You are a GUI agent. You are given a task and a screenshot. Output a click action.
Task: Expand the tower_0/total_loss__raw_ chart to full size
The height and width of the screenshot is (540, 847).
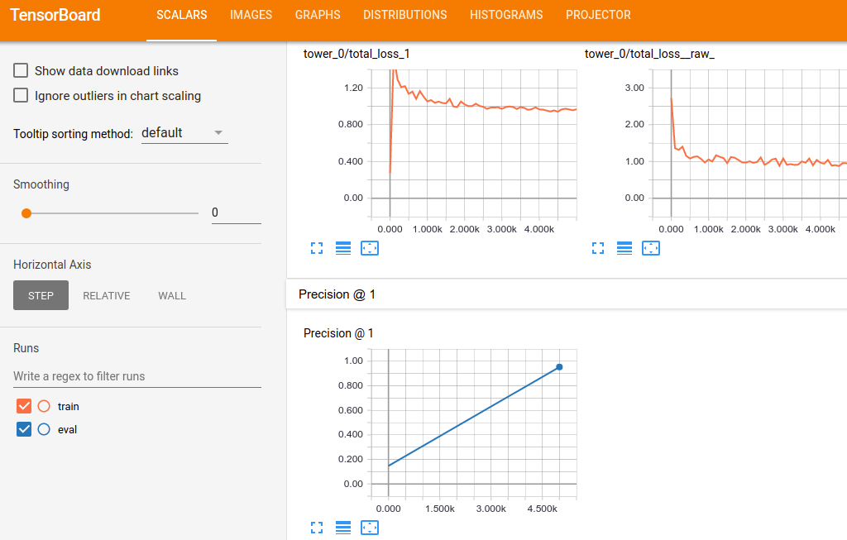[x=598, y=248]
